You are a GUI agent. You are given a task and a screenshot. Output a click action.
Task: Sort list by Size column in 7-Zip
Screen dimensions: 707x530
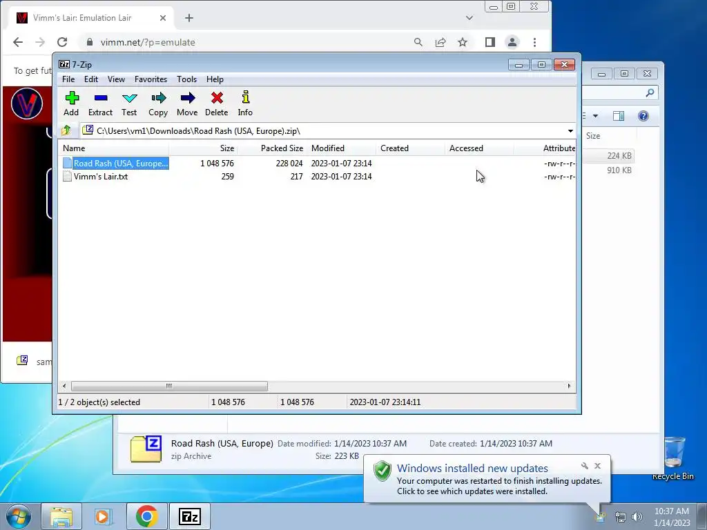click(204, 148)
